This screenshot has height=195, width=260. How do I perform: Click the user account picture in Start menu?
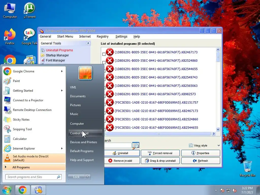point(85,73)
